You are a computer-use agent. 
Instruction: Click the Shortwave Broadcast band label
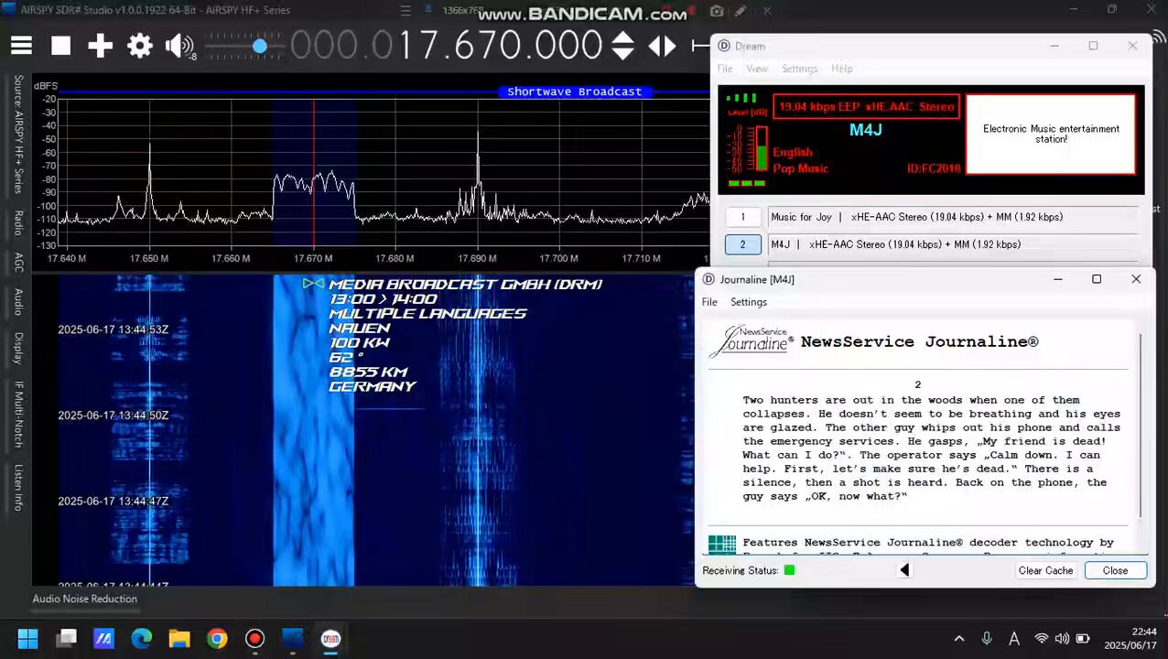[575, 92]
